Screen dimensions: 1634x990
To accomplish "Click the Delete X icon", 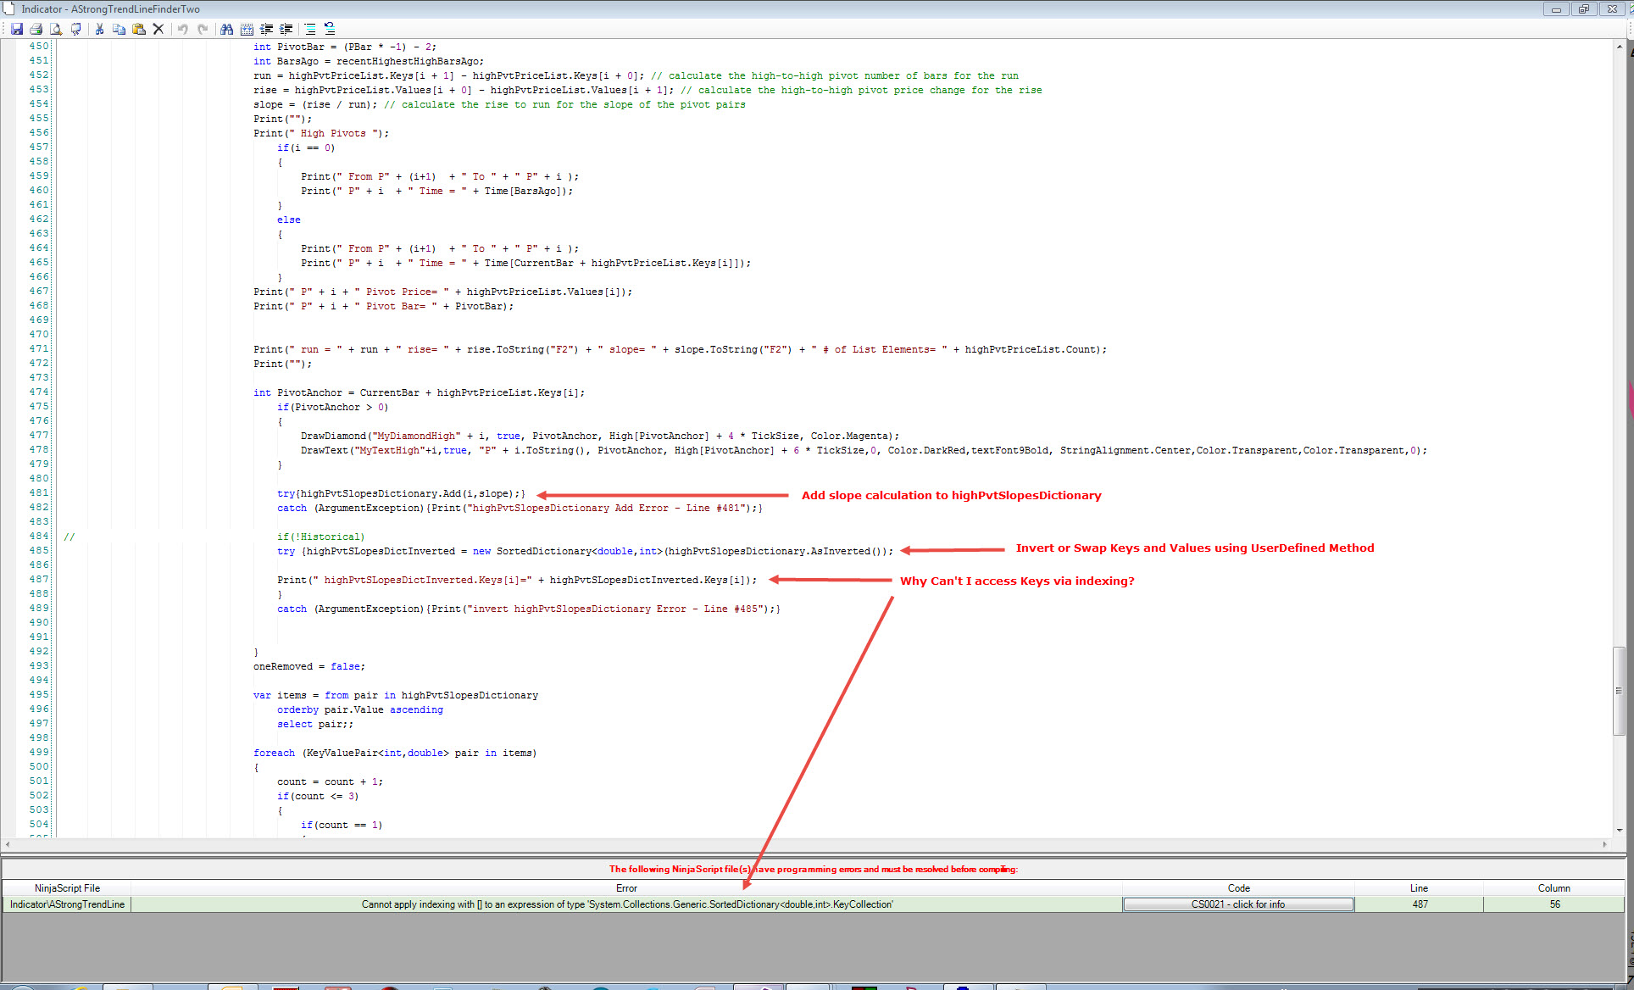I will click(x=158, y=29).
